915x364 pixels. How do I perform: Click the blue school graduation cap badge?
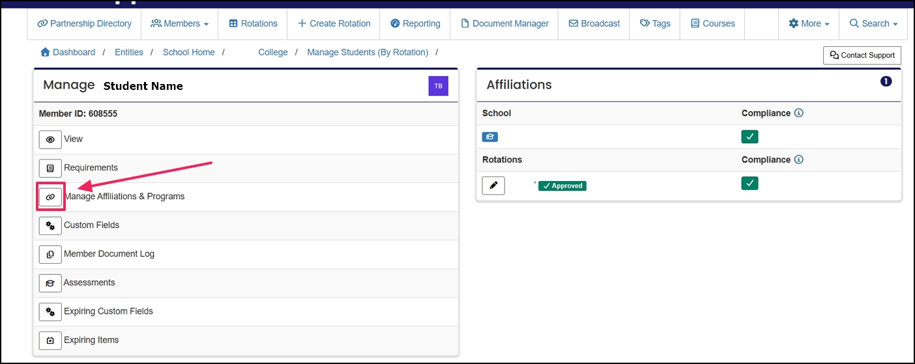pos(490,137)
